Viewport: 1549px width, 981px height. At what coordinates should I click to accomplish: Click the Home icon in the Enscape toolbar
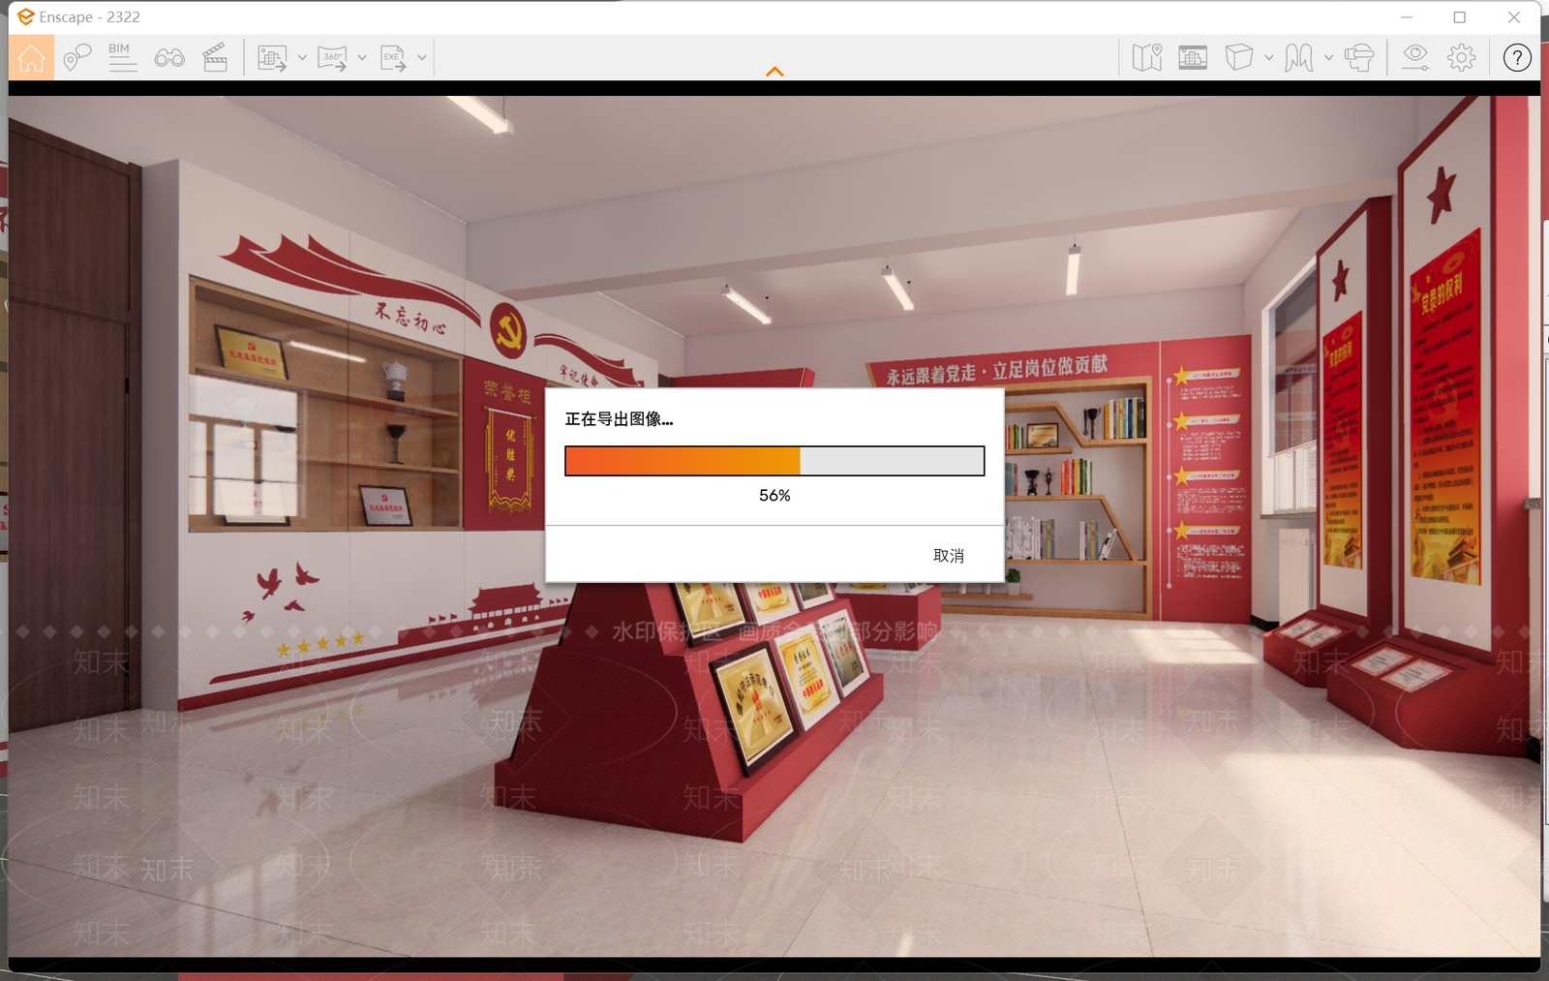[x=31, y=58]
